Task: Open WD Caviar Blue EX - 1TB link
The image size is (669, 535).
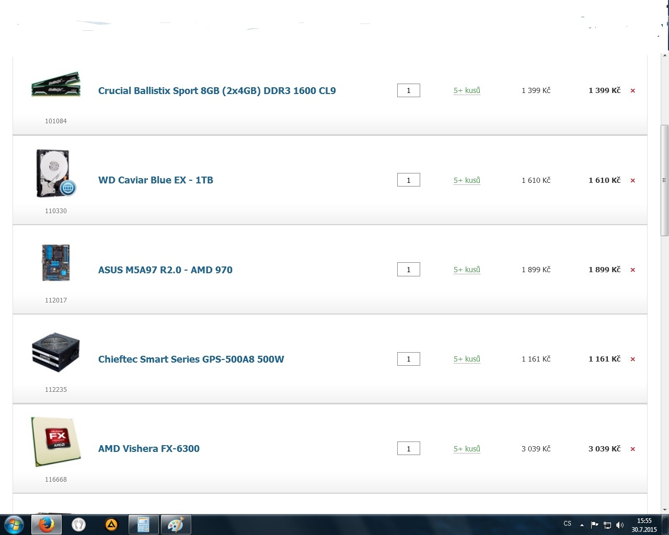Action: pos(156,180)
